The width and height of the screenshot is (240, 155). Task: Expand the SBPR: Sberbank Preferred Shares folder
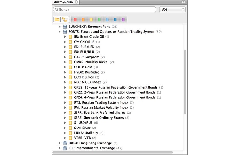pyautogui.click(x=65, y=113)
